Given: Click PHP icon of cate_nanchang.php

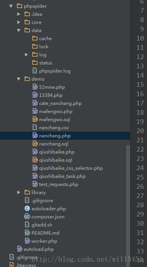Looking at the screenshot, I should (35, 103).
